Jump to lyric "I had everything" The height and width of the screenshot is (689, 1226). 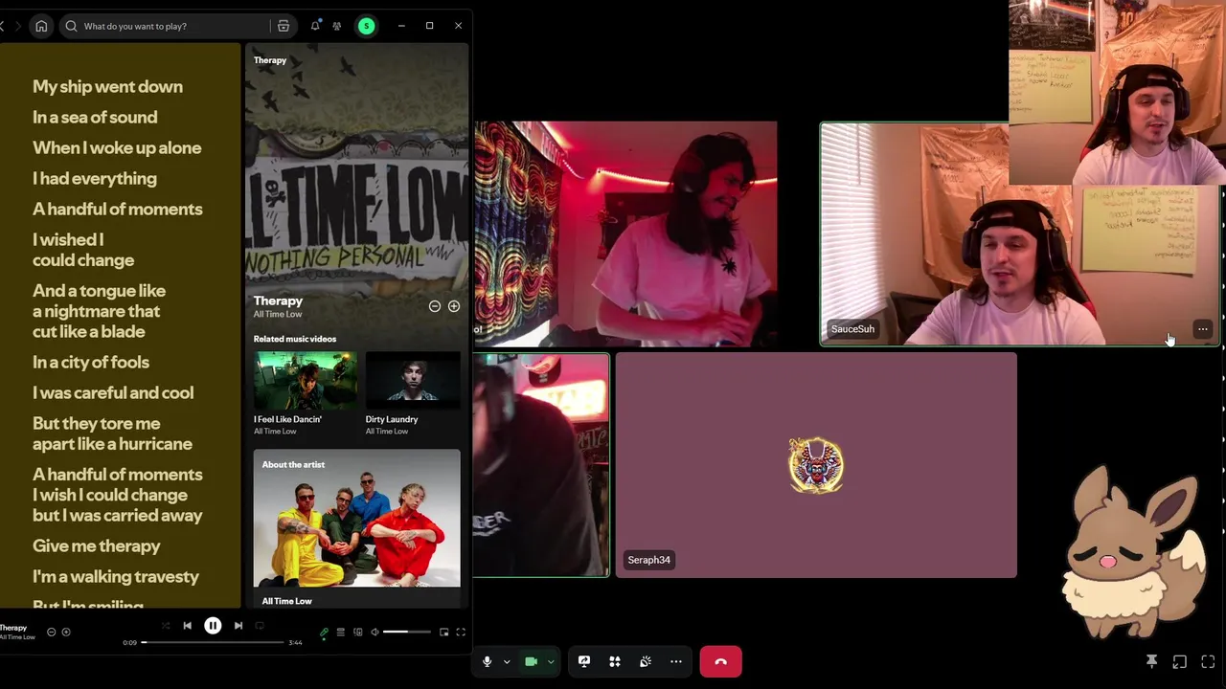[x=95, y=178]
